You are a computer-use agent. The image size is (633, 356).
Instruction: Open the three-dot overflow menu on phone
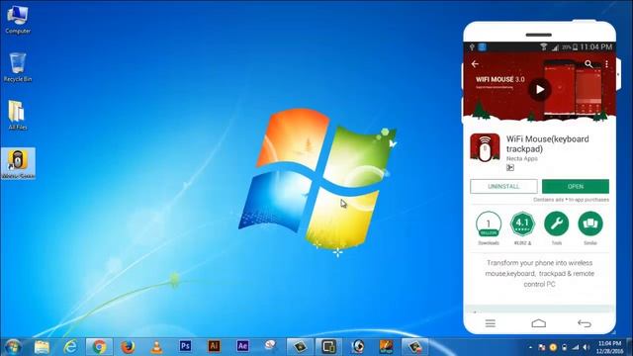point(606,63)
